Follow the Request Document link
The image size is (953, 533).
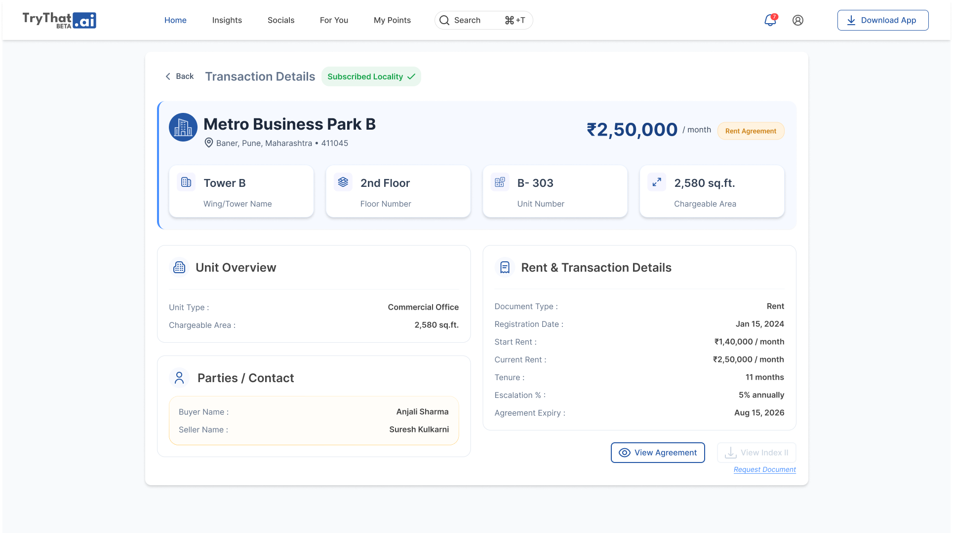point(764,469)
